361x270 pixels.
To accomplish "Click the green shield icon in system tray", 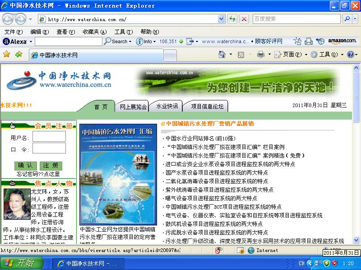I will coord(327,263).
